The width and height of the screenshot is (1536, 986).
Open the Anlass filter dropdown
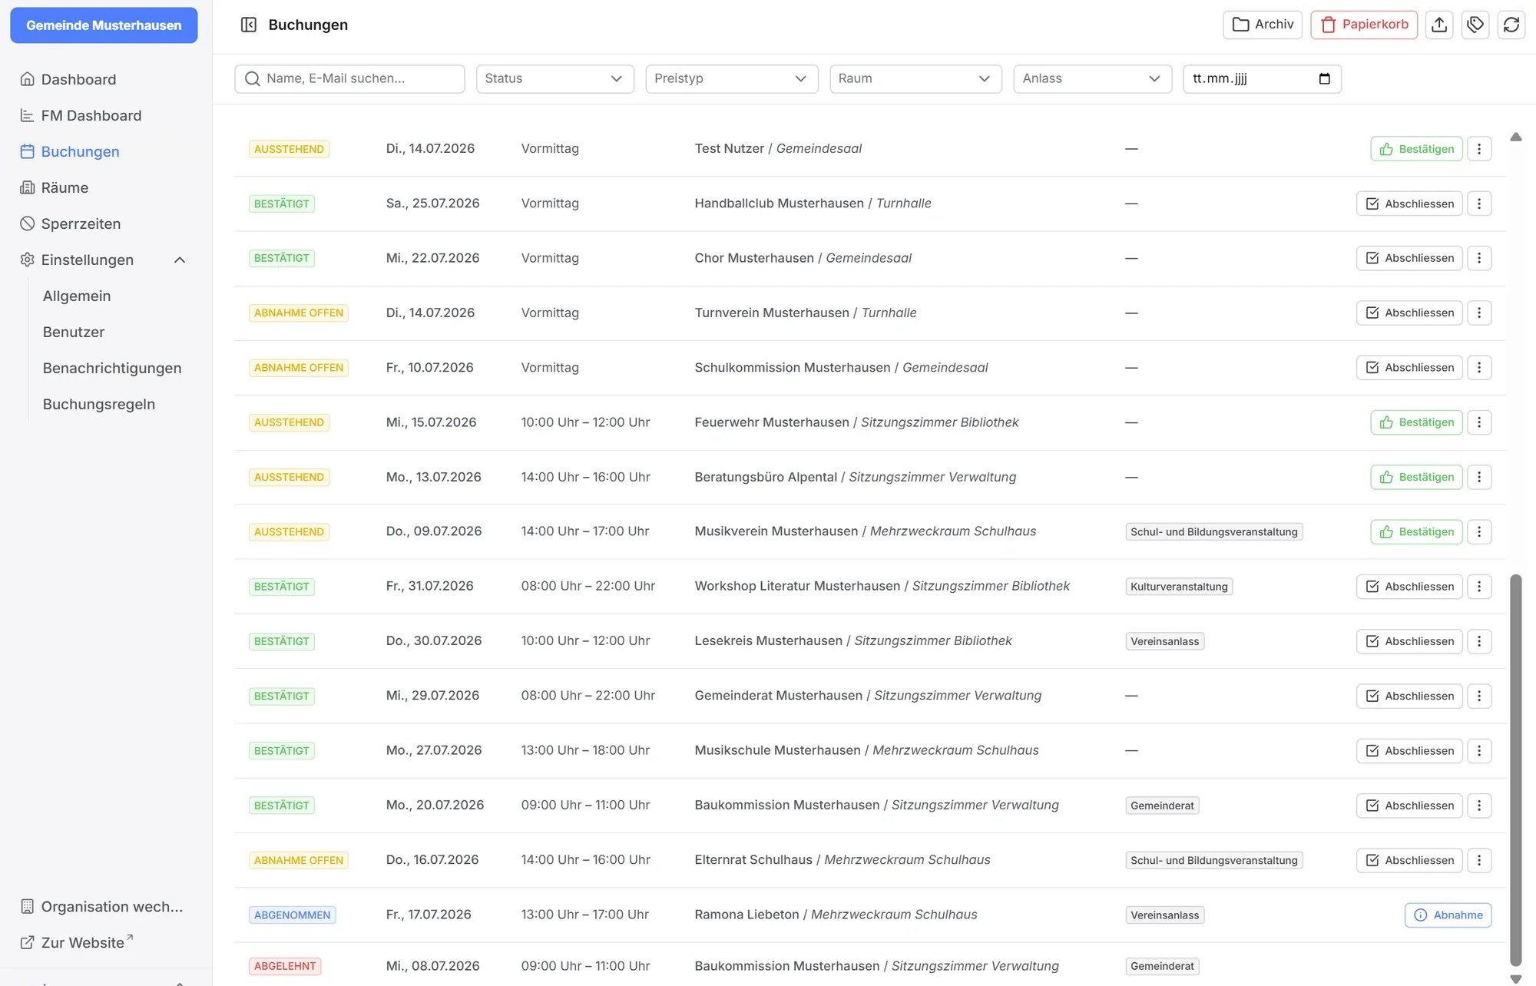click(1092, 78)
